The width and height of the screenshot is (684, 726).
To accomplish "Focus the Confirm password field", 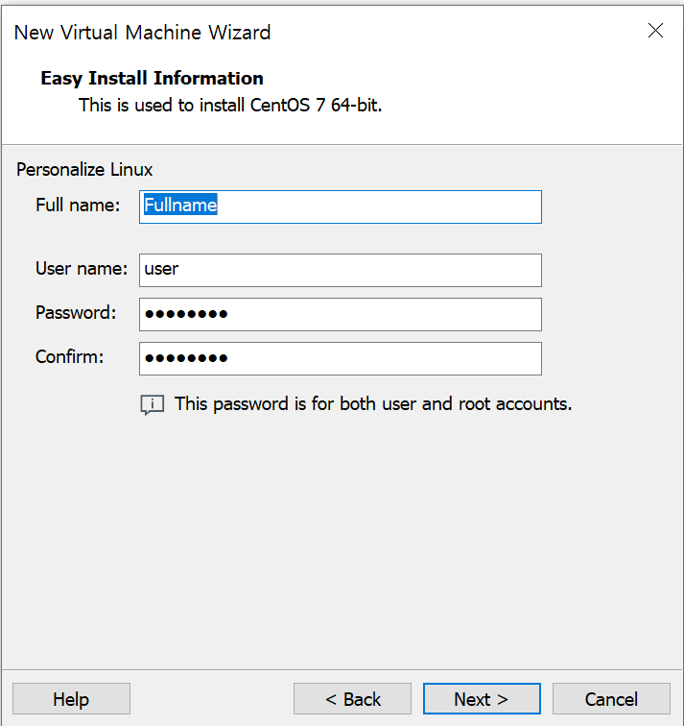I will coord(341,359).
